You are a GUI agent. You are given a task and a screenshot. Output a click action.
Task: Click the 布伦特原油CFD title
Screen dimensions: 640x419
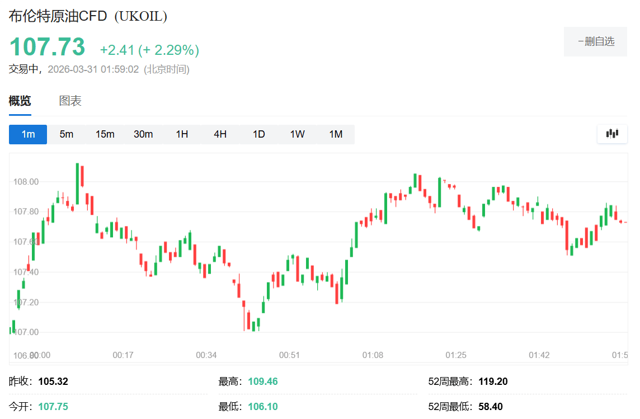click(x=58, y=16)
